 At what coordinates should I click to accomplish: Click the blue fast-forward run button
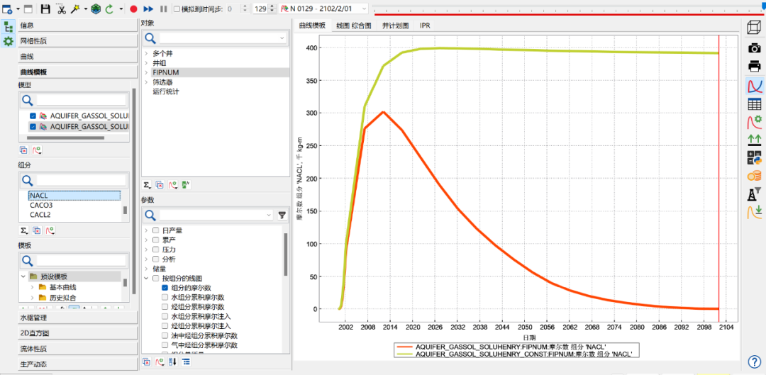tap(148, 9)
